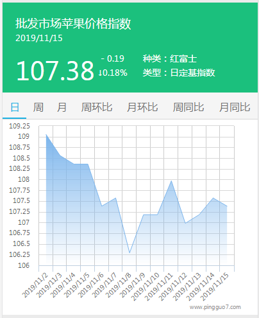Select the 日 daily tab
The height and width of the screenshot is (318, 259).
(15, 107)
